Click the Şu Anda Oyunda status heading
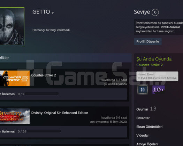The width and height of the screenshot is (183, 146). [x=154, y=59]
